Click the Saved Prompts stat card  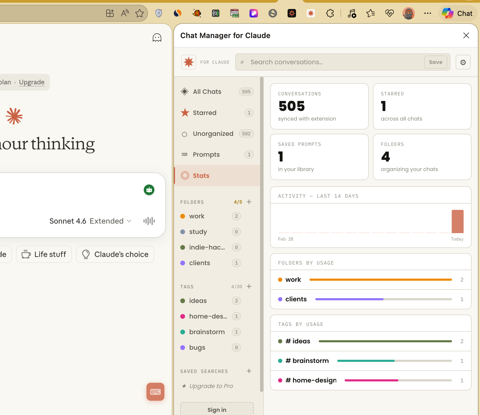(319, 157)
